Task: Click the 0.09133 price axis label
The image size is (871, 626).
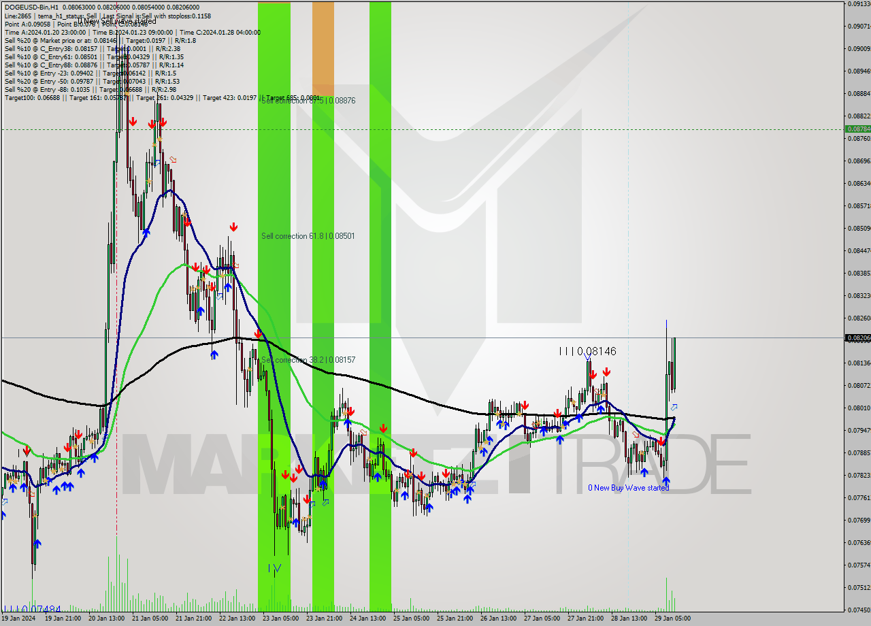Action: pyautogui.click(x=859, y=4)
